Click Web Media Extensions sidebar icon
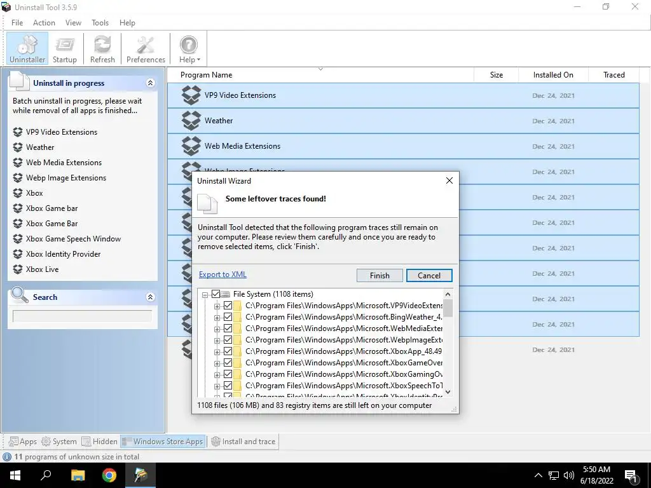The width and height of the screenshot is (651, 488). [x=17, y=163]
